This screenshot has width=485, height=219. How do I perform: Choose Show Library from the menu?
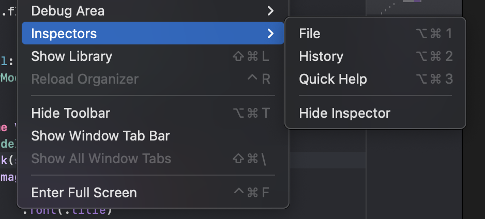(71, 56)
